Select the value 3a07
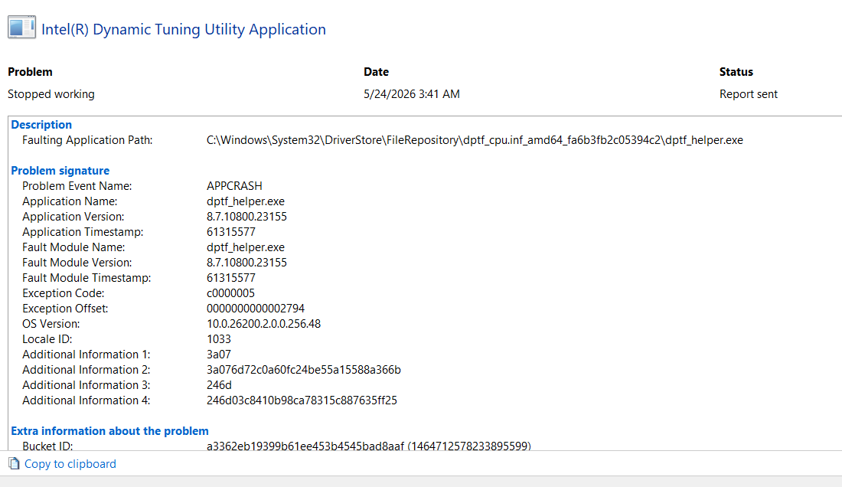This screenshot has height=487, width=842. [219, 355]
